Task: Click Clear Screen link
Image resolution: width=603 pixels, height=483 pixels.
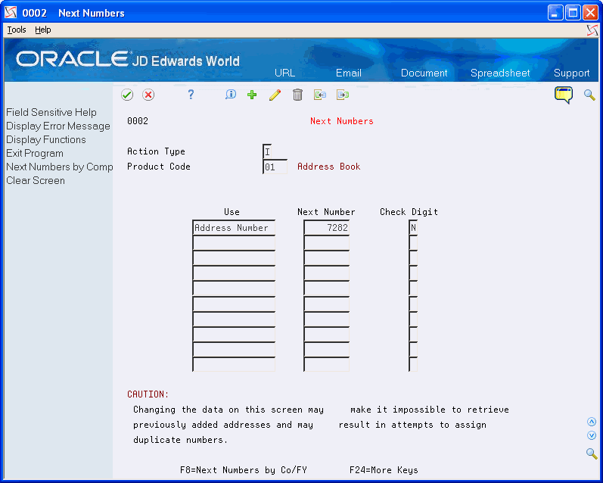Action: click(36, 180)
